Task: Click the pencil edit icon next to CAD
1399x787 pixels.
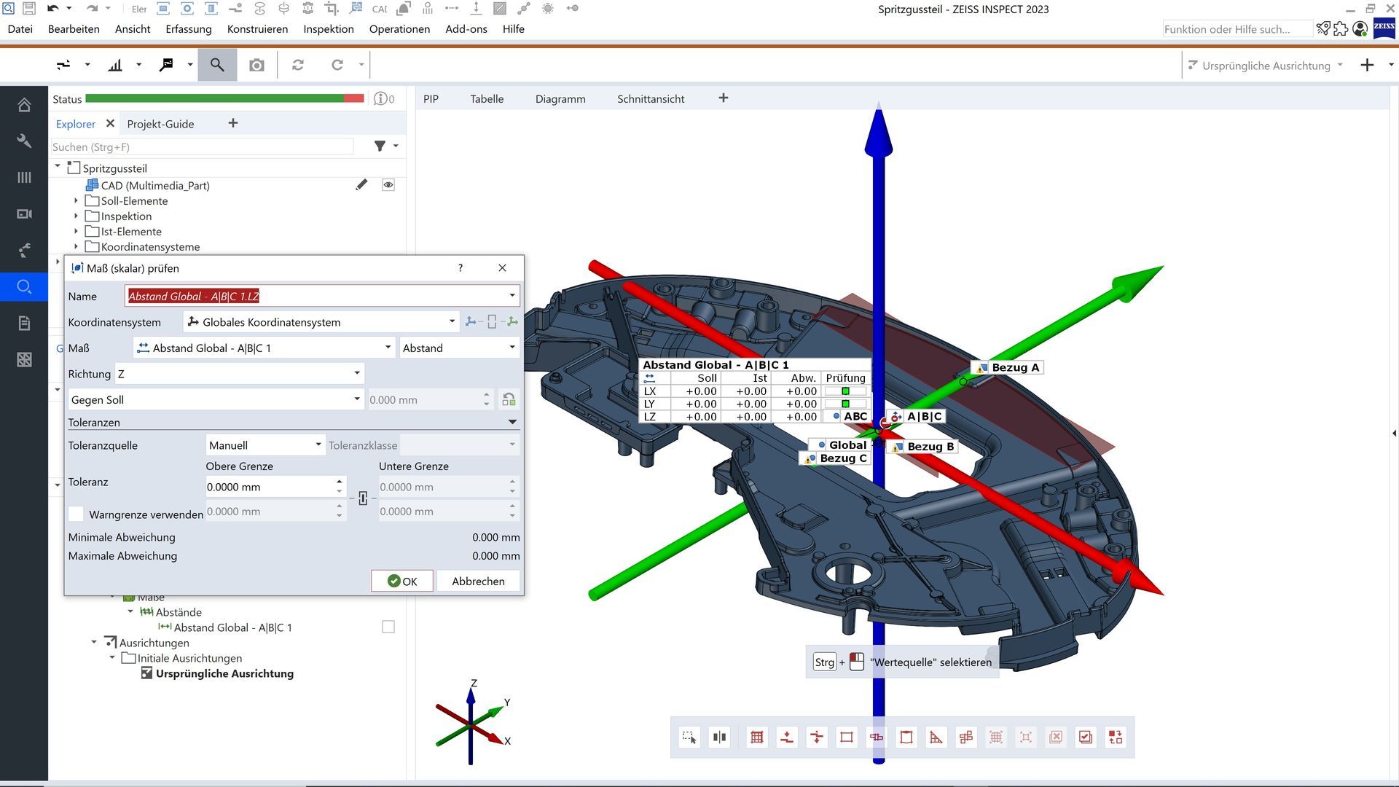Action: click(x=361, y=185)
